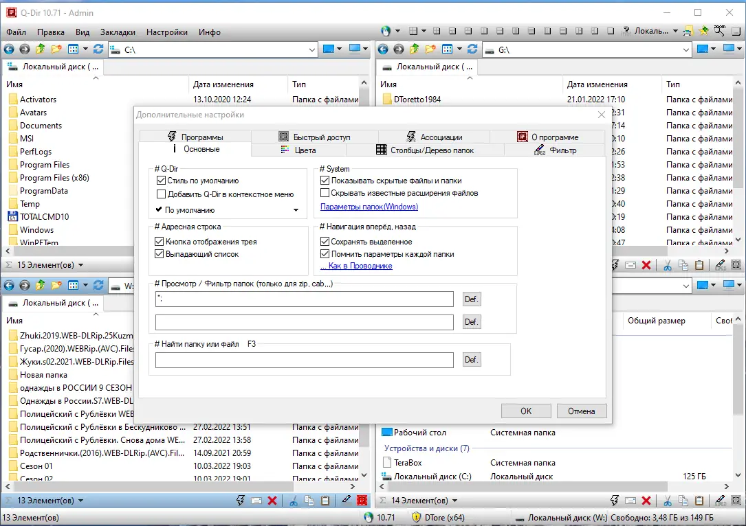Toggle 'Помнить параметры каждой папки' checkbox

[325, 254]
